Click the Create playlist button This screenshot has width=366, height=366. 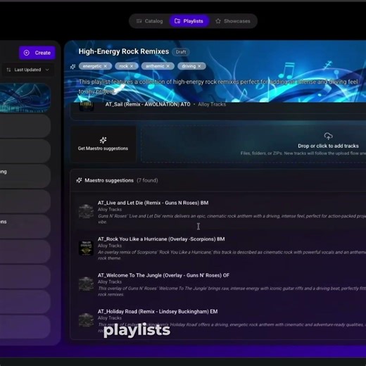(x=37, y=53)
